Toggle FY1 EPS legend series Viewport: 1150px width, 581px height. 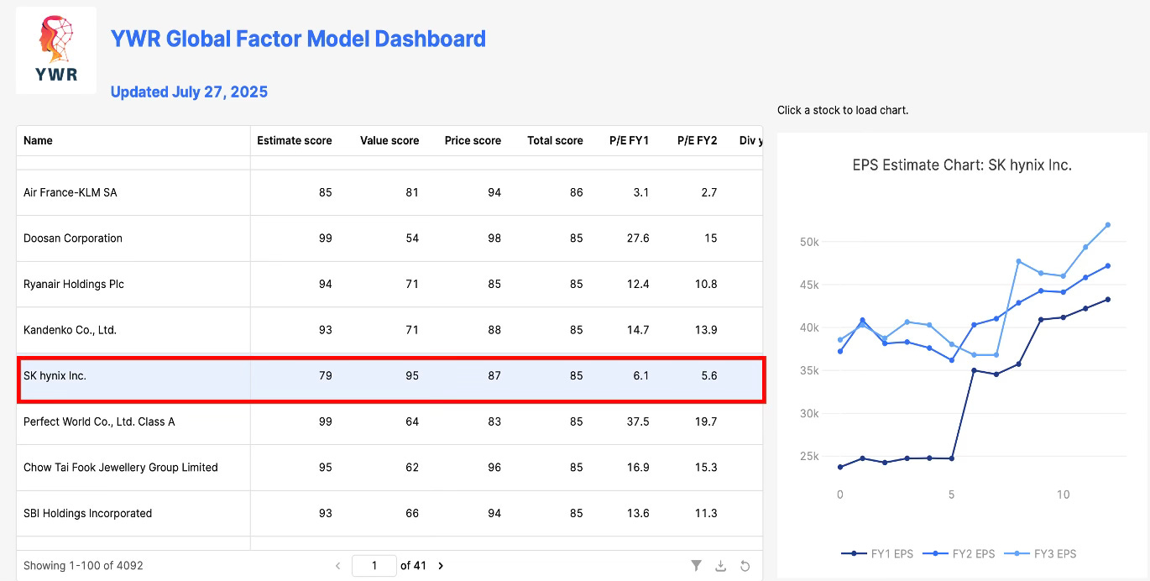point(877,553)
